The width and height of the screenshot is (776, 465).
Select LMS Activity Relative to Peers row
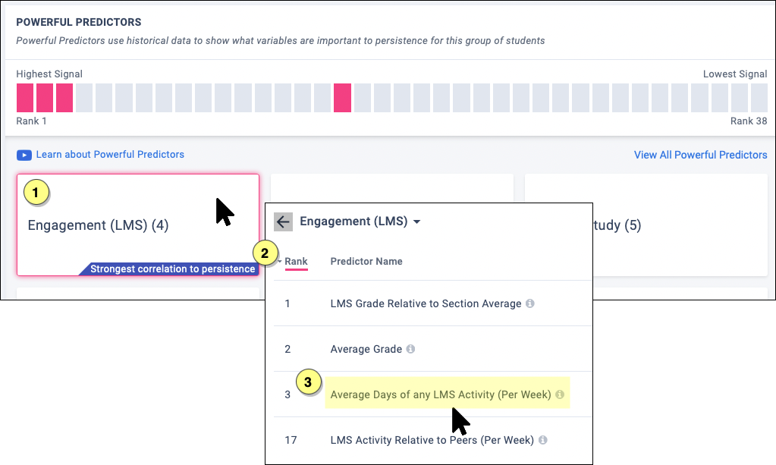(432, 440)
